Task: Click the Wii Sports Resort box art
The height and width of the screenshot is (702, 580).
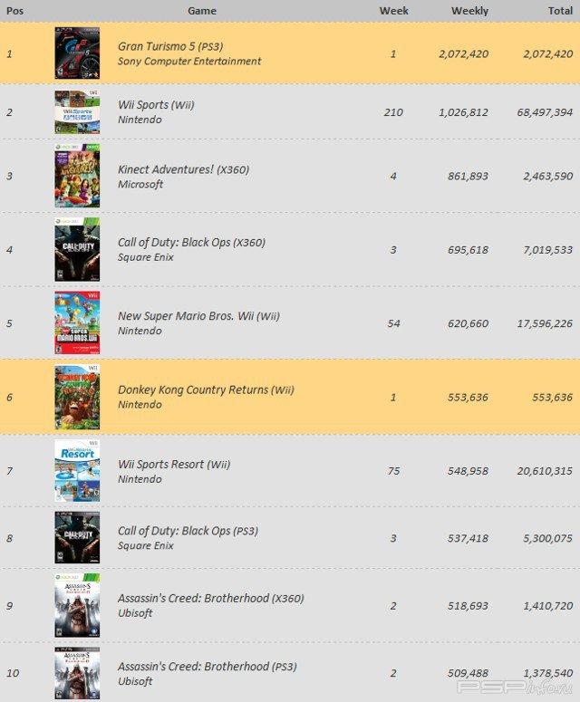Action: [x=77, y=470]
